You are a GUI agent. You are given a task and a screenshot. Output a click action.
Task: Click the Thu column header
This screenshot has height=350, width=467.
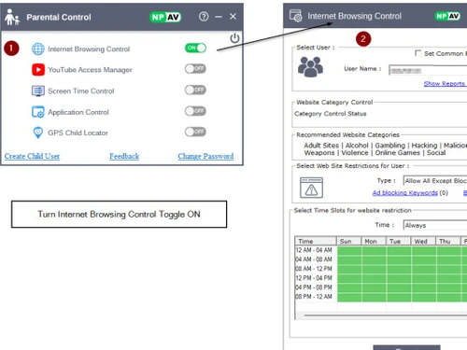(x=448, y=241)
